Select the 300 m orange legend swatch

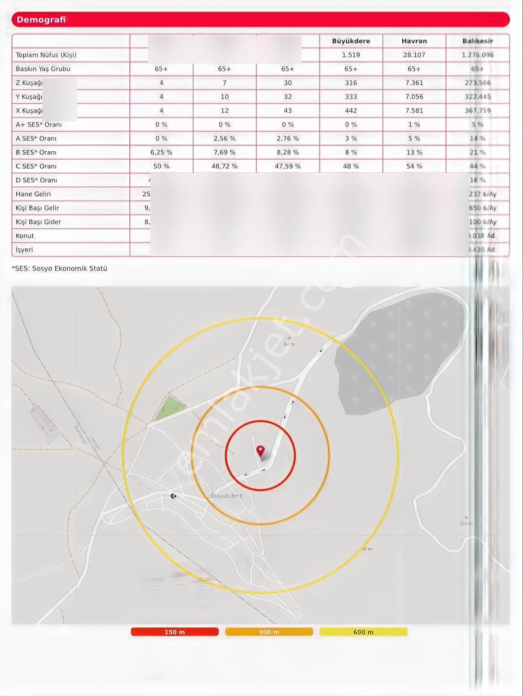pyautogui.click(x=269, y=632)
